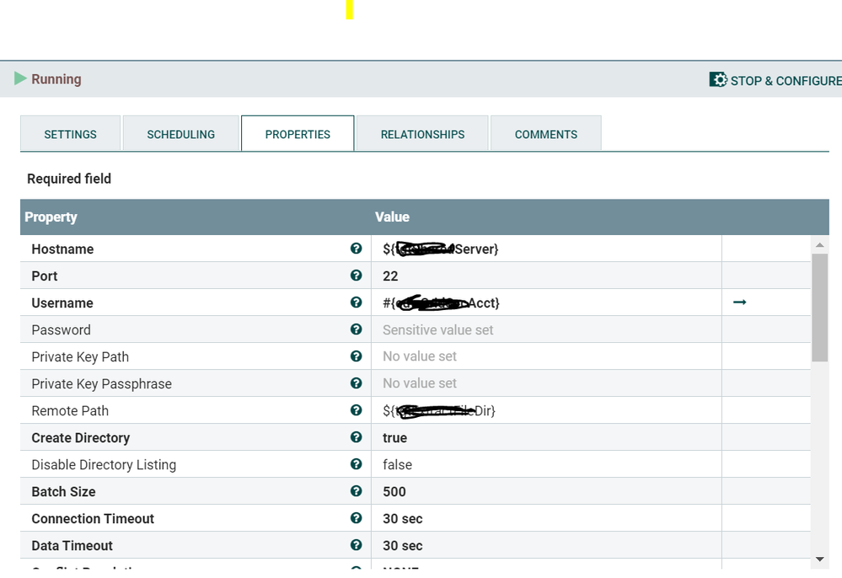Viewport: 842px width, 578px height.
Task: Click the Port property name
Action: 45,276
